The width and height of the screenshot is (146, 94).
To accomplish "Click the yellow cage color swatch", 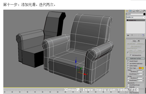I will point(142,68).
